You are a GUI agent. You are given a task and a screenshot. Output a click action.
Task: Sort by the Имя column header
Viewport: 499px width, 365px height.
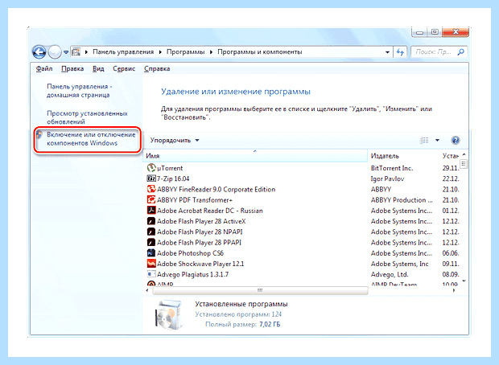point(255,156)
